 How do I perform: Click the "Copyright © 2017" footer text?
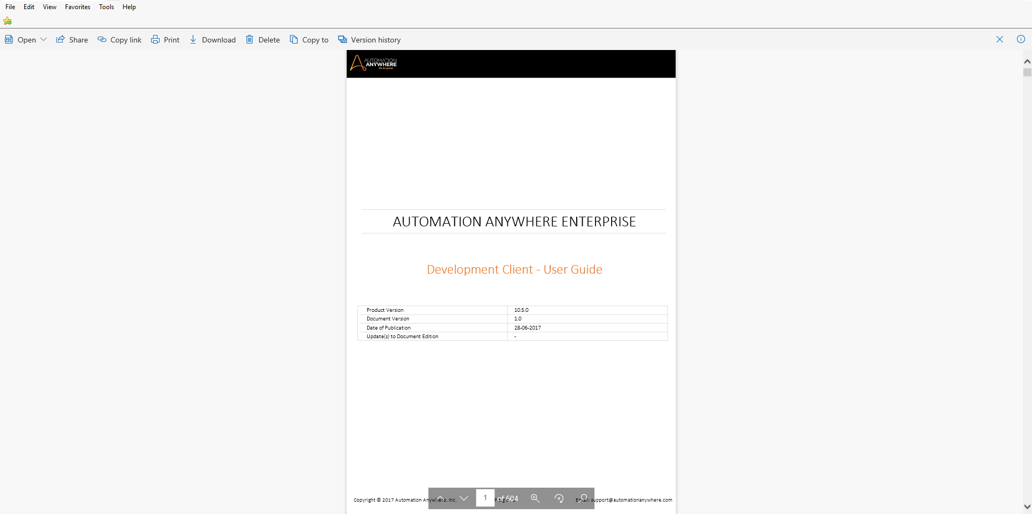click(x=373, y=500)
